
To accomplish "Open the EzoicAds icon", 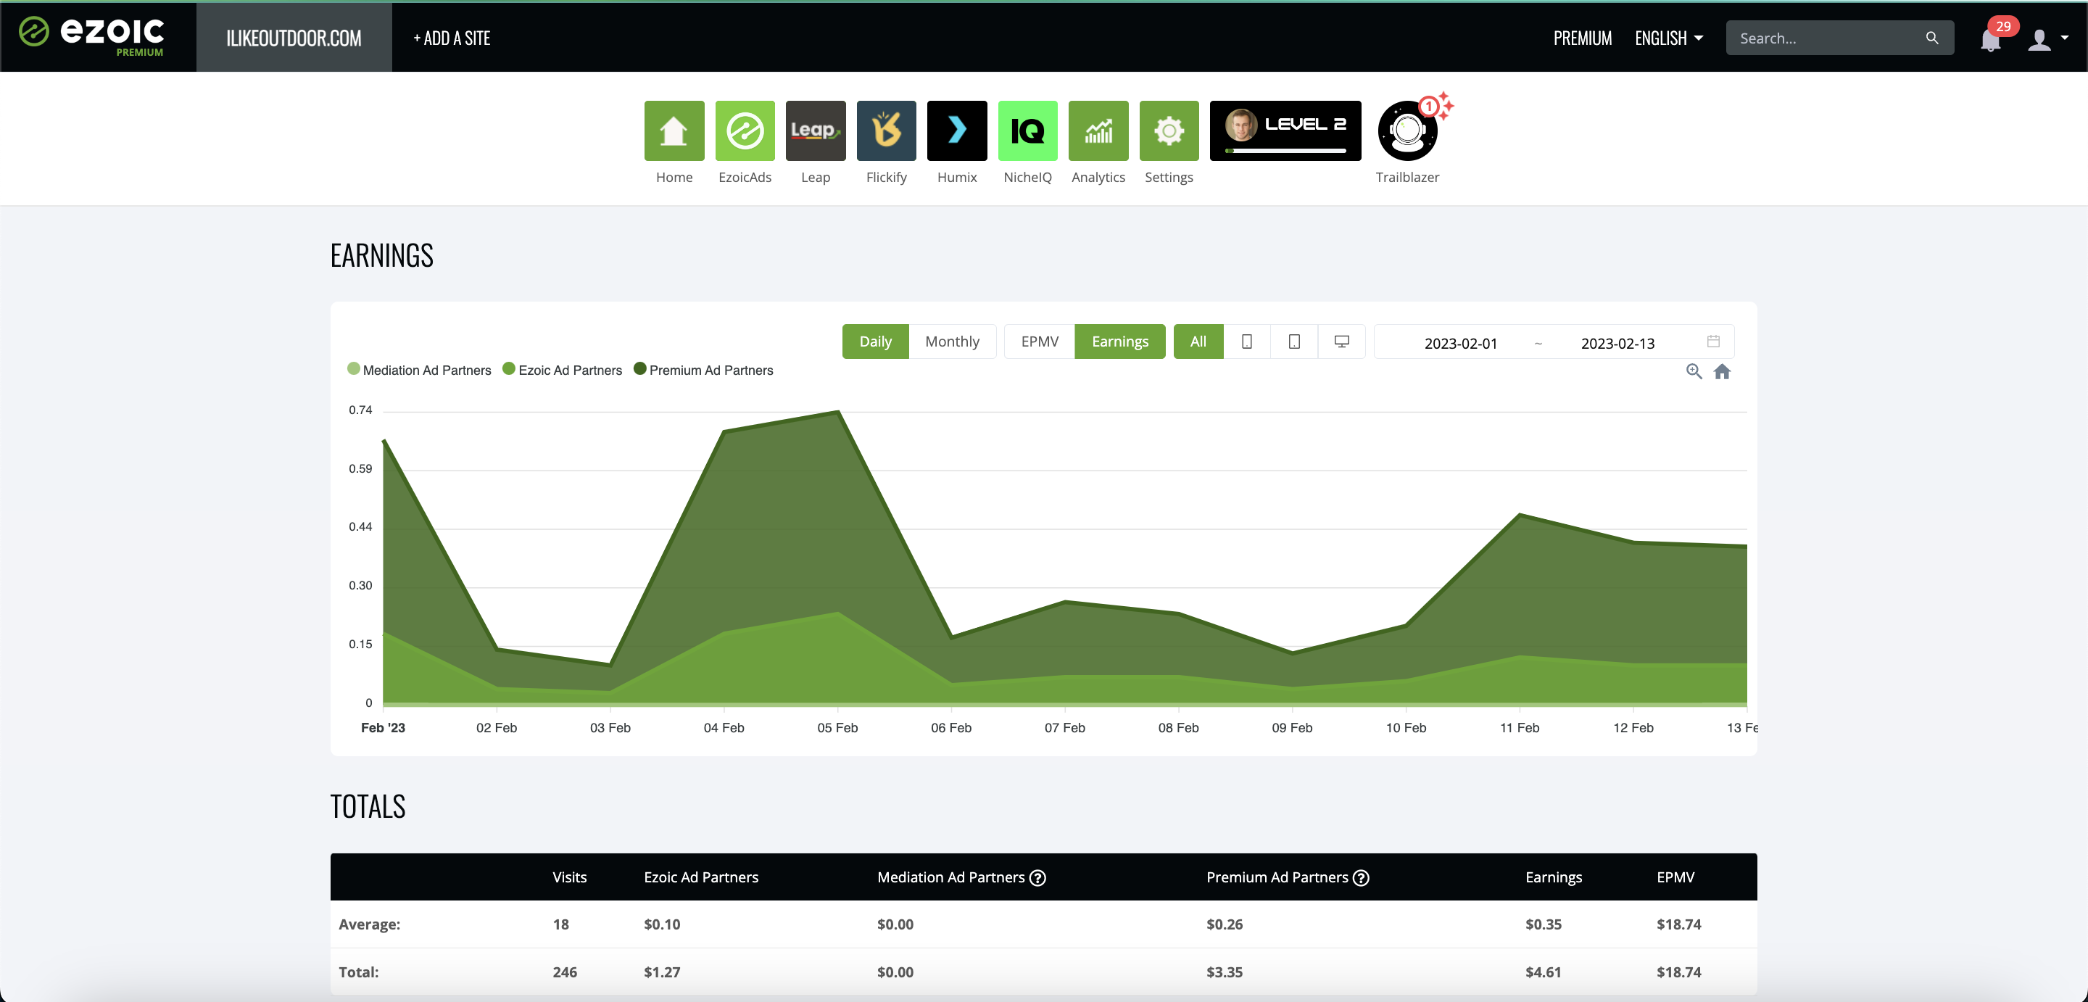I will pos(744,131).
